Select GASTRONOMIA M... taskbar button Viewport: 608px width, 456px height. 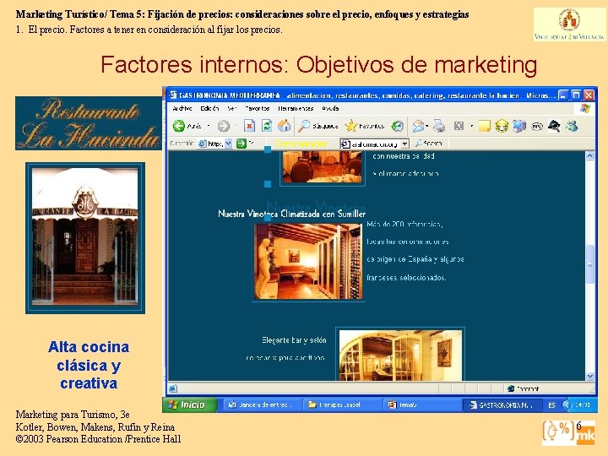point(502,404)
